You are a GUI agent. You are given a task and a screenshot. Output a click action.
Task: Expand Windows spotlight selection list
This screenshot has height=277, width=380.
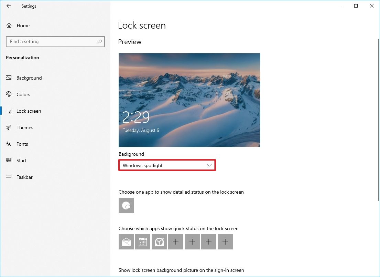tap(167, 165)
